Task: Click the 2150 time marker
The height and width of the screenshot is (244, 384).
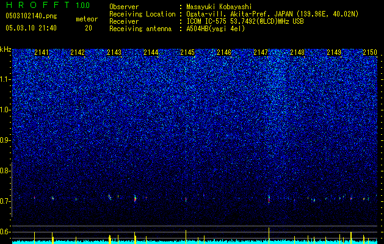Action: [370, 52]
